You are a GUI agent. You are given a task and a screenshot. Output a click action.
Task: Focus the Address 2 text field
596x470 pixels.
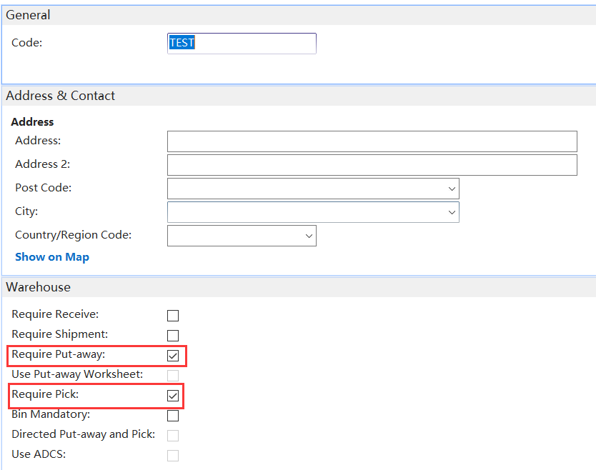click(372, 165)
